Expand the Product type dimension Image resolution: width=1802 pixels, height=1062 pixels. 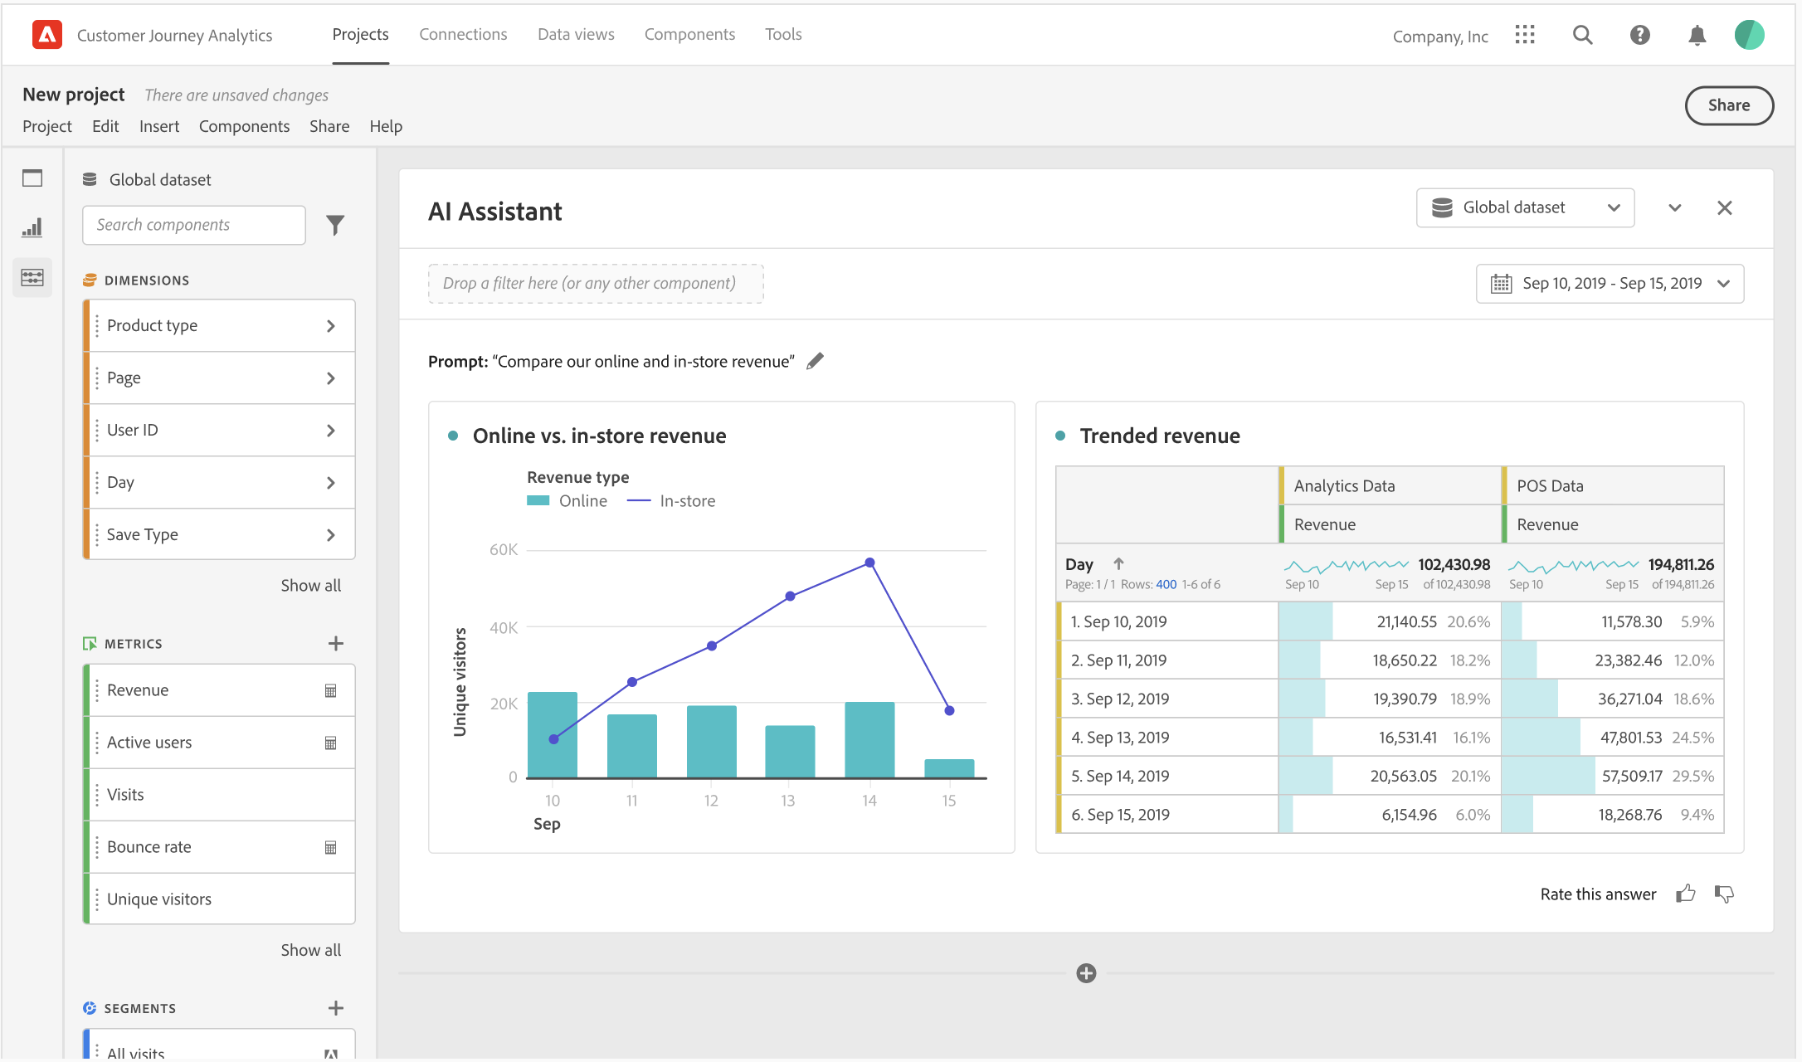pos(330,325)
